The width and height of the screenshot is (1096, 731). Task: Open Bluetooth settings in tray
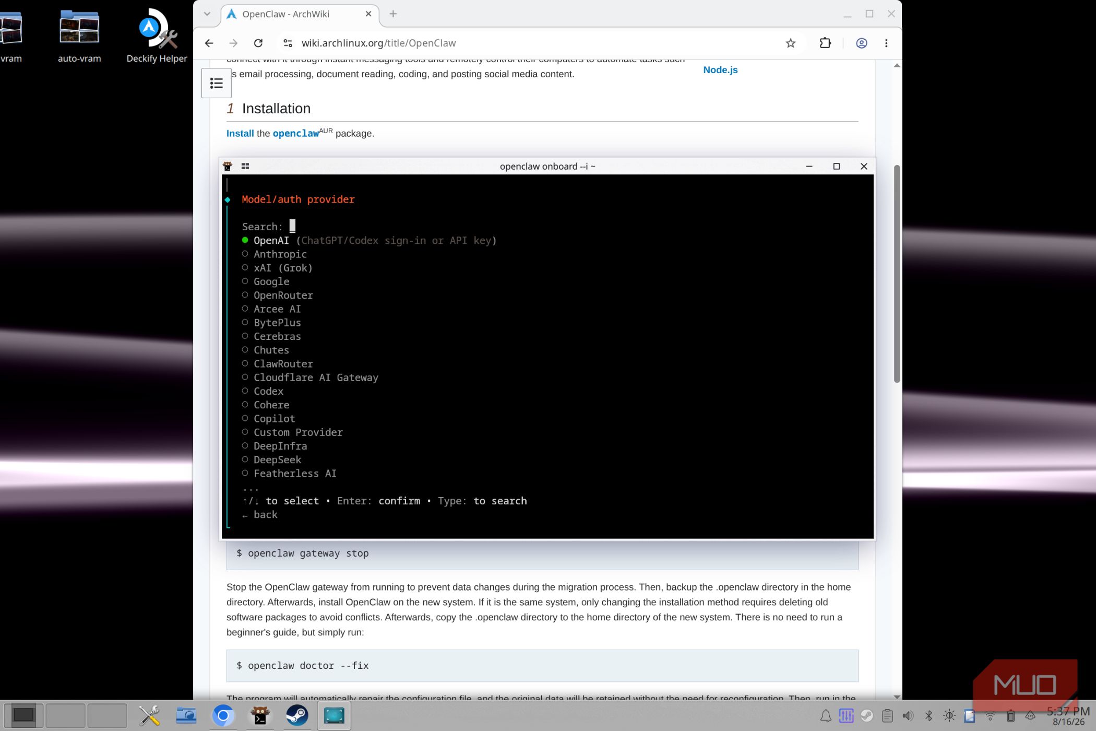(x=928, y=716)
